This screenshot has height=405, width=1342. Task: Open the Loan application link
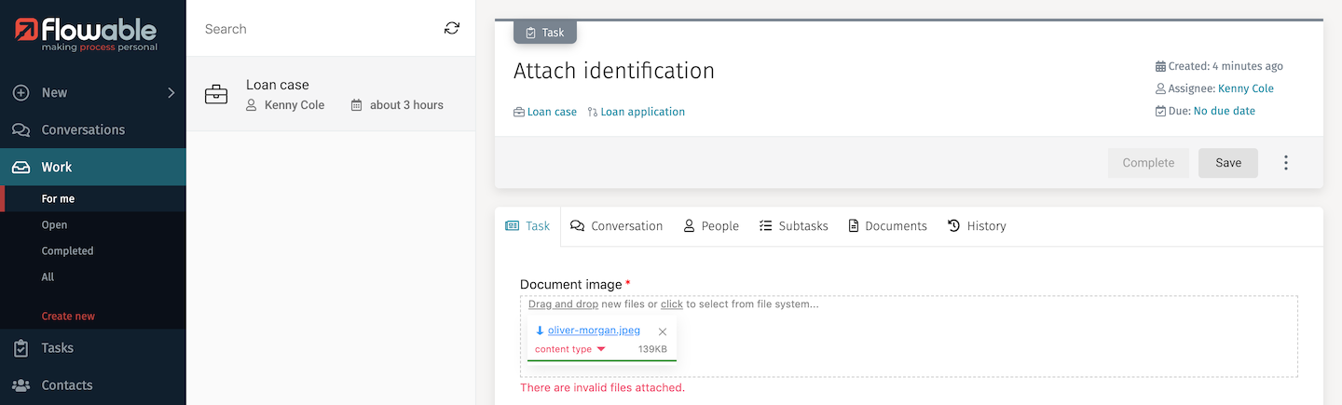[642, 112]
